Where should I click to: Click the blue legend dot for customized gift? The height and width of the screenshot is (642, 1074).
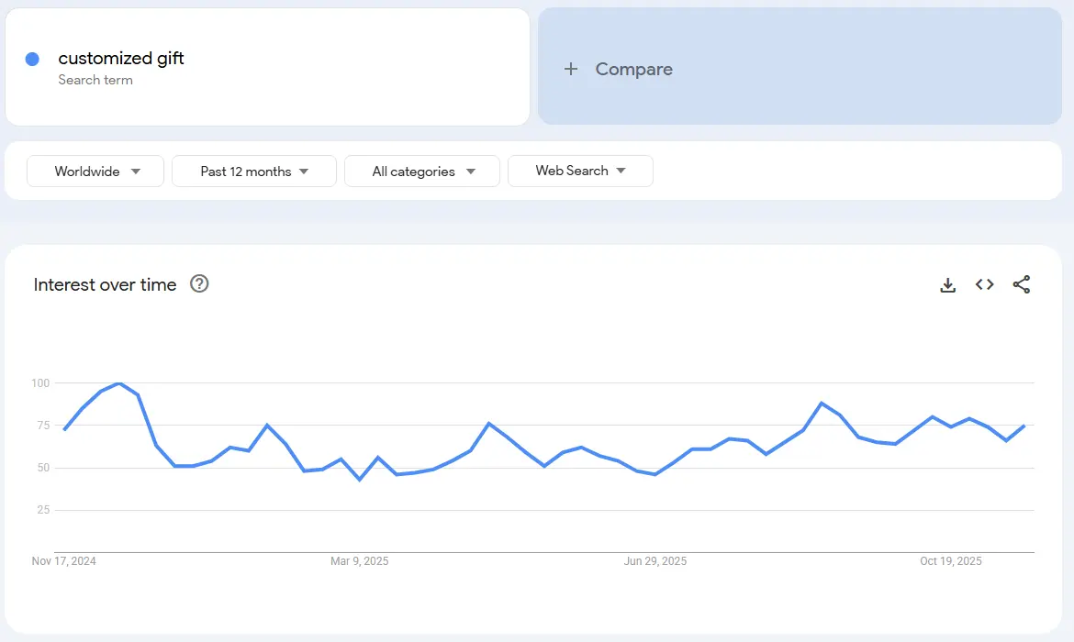pos(33,58)
